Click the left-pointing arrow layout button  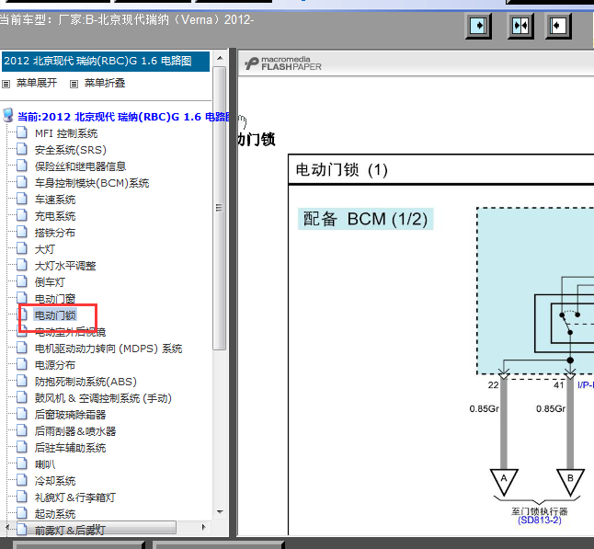559,25
